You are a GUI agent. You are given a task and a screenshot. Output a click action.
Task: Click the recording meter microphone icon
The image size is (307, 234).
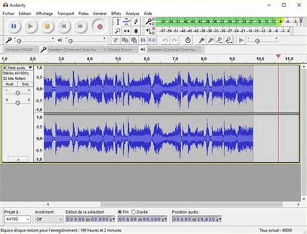point(148,21)
